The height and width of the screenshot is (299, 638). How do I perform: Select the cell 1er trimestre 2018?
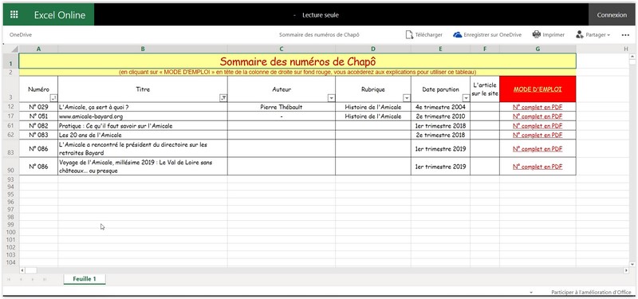[441, 126]
